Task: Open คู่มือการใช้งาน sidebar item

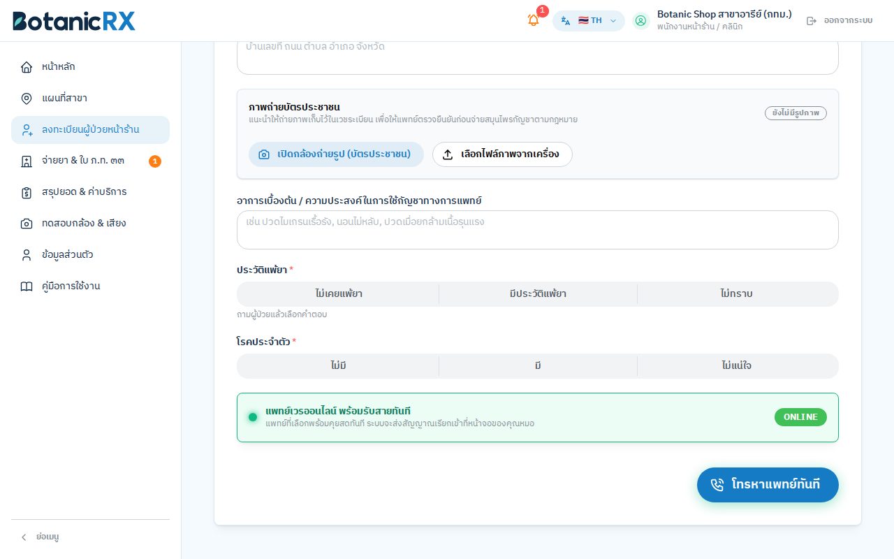Action: pos(90,286)
